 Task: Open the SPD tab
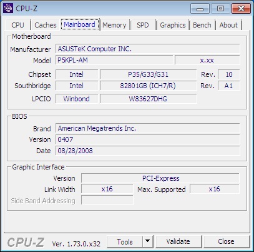click(143, 25)
